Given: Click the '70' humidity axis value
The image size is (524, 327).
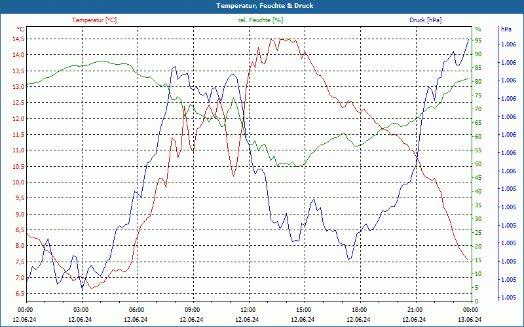Looking at the screenshot, I should click(478, 109).
